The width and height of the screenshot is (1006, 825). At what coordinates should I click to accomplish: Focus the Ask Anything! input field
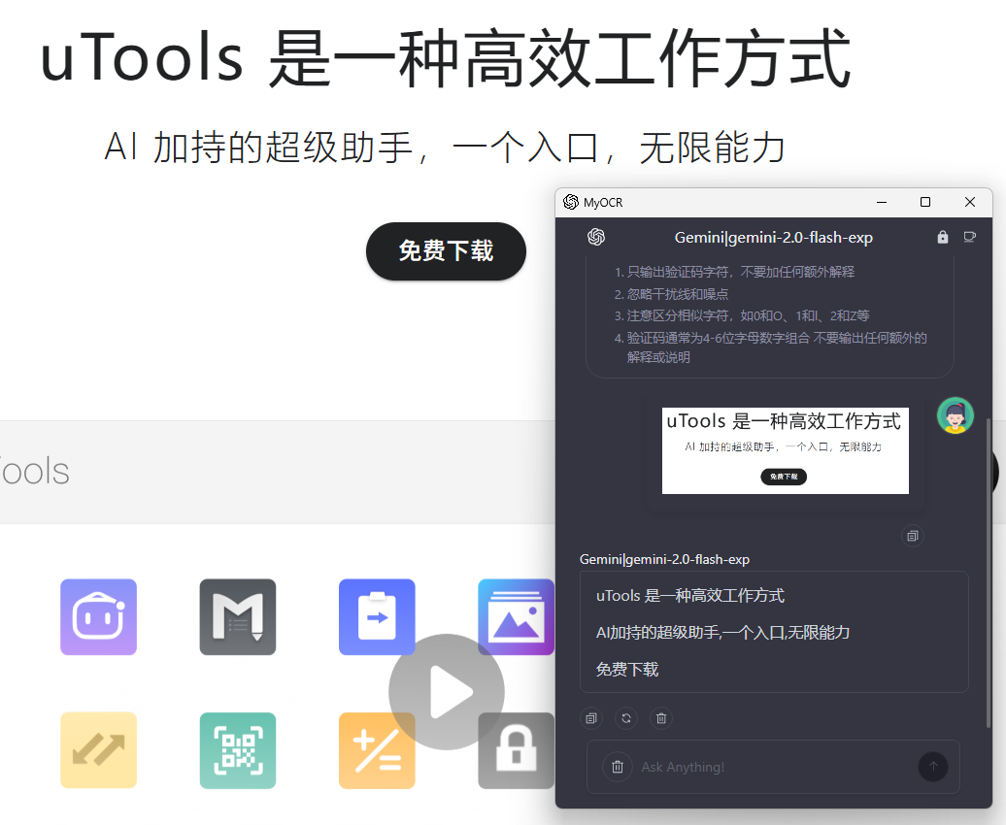point(773,767)
